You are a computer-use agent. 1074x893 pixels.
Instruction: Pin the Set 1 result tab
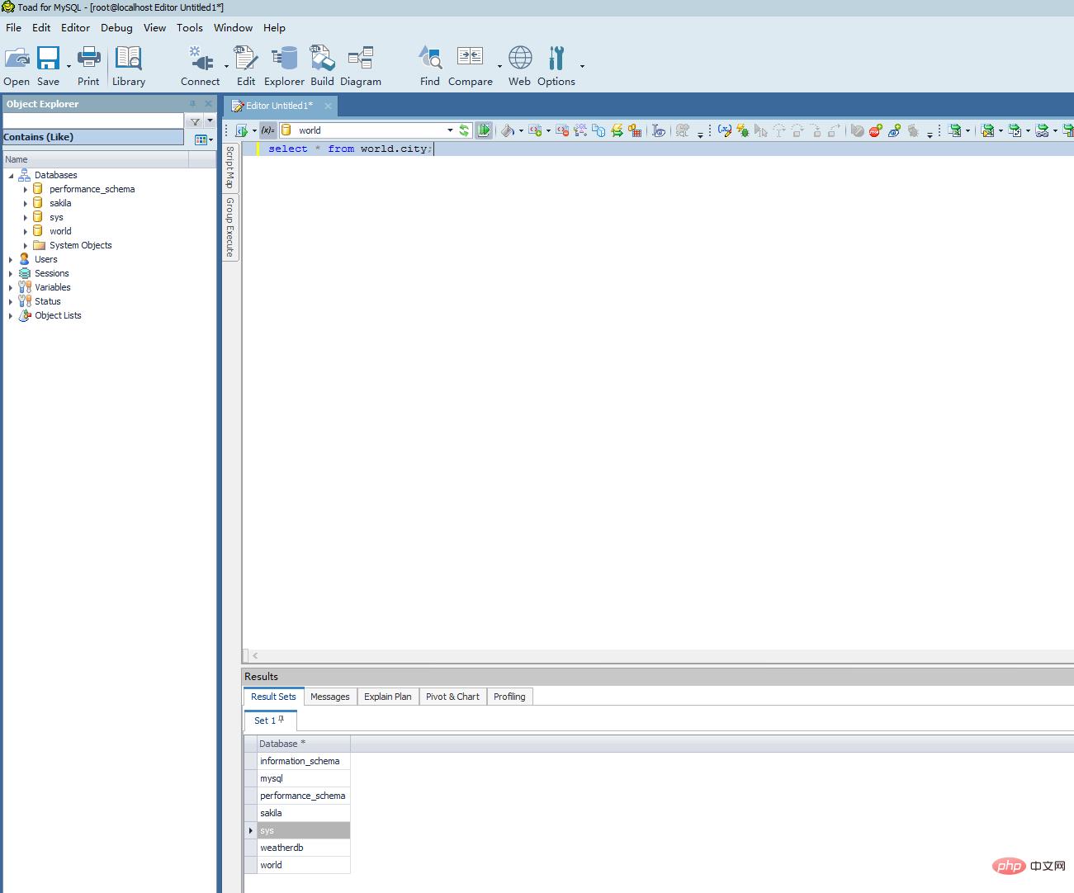[282, 720]
